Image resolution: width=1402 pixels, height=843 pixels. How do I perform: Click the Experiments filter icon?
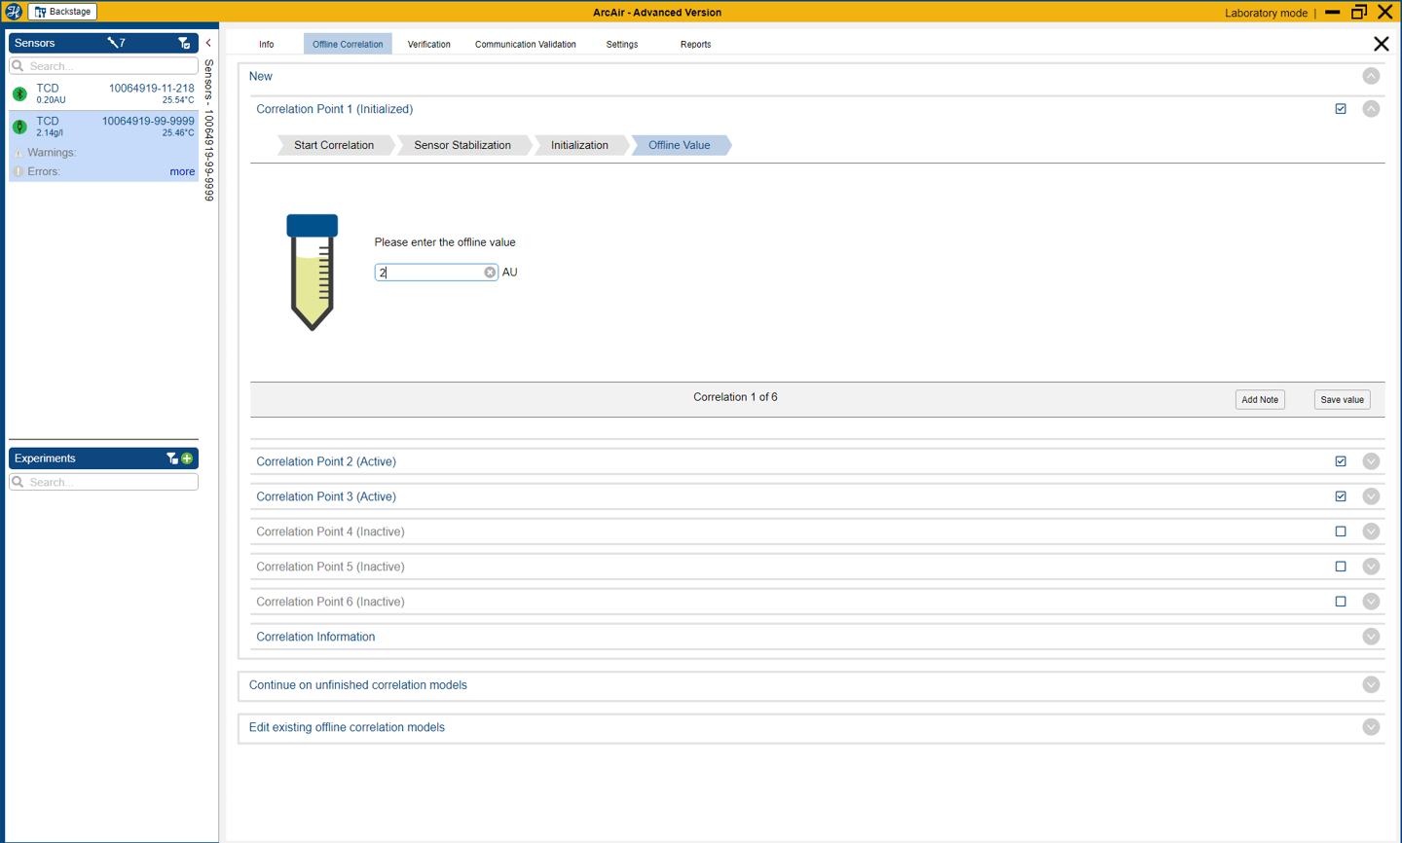click(171, 458)
